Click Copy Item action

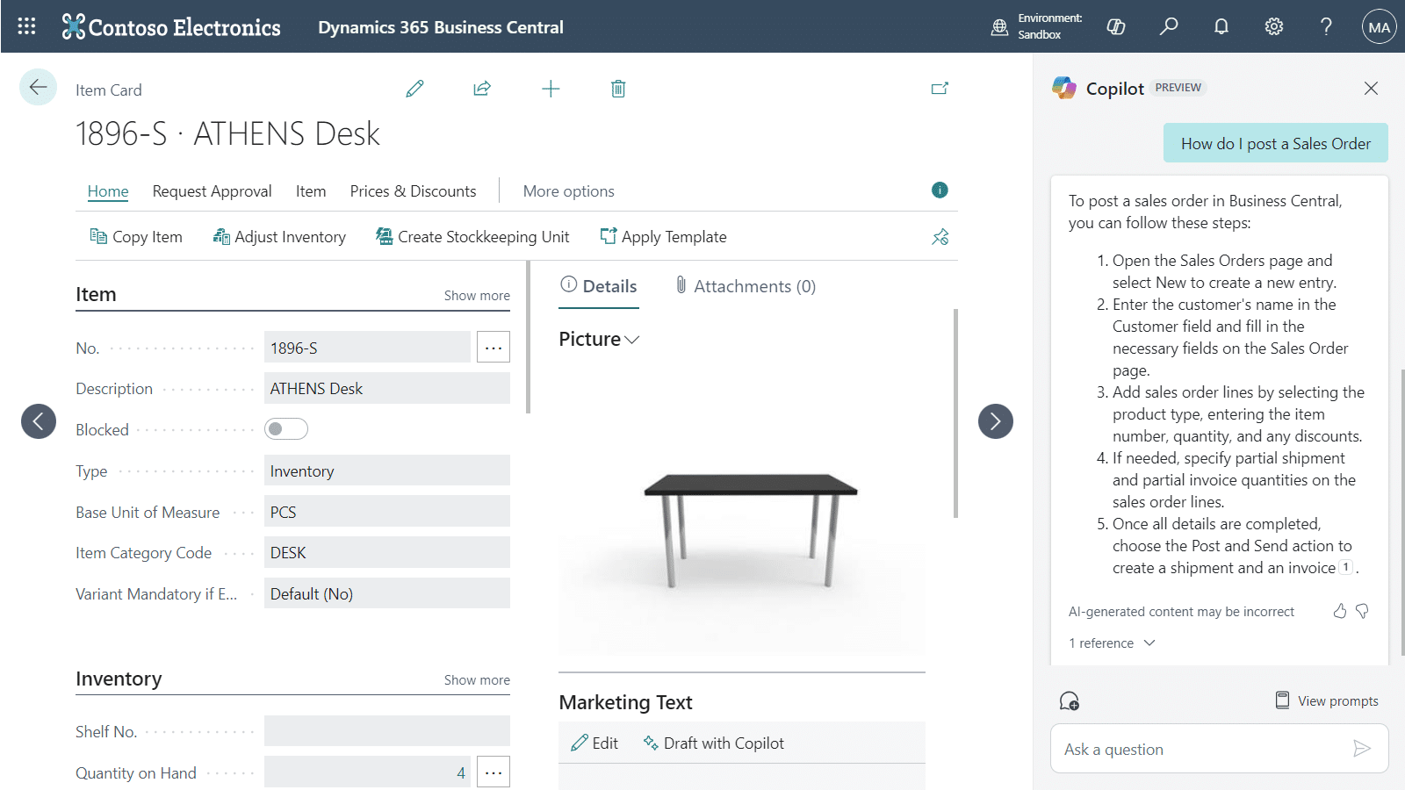tap(136, 237)
